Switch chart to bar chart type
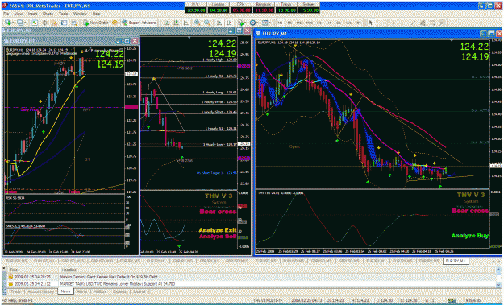The width and height of the screenshot is (504, 305). click(x=166, y=23)
